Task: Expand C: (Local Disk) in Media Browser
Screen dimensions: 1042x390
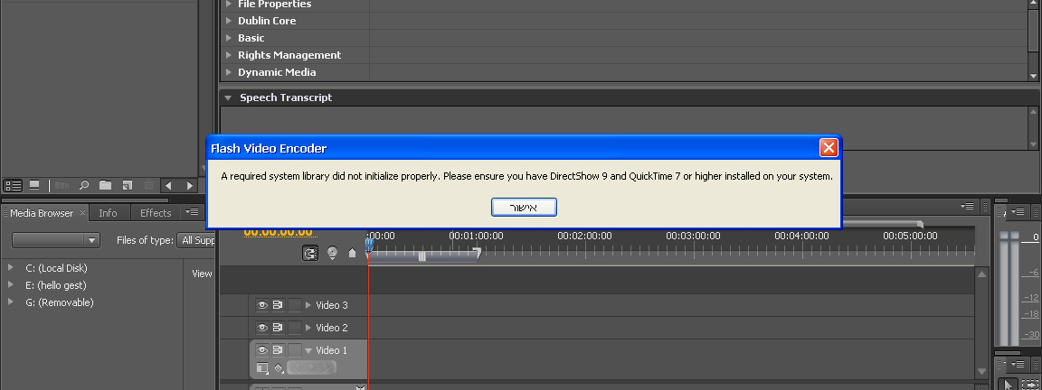Action: pos(11,267)
